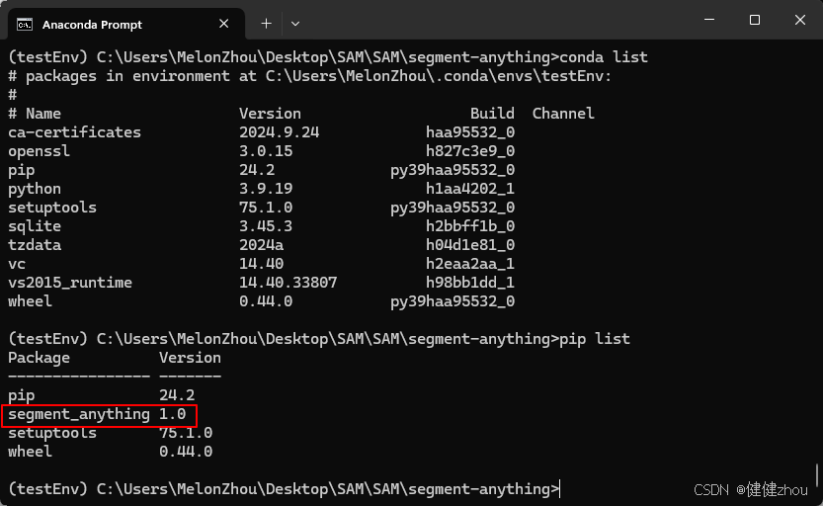The image size is (823, 506).
Task: Click the 2024a version value
Action: click(262, 245)
